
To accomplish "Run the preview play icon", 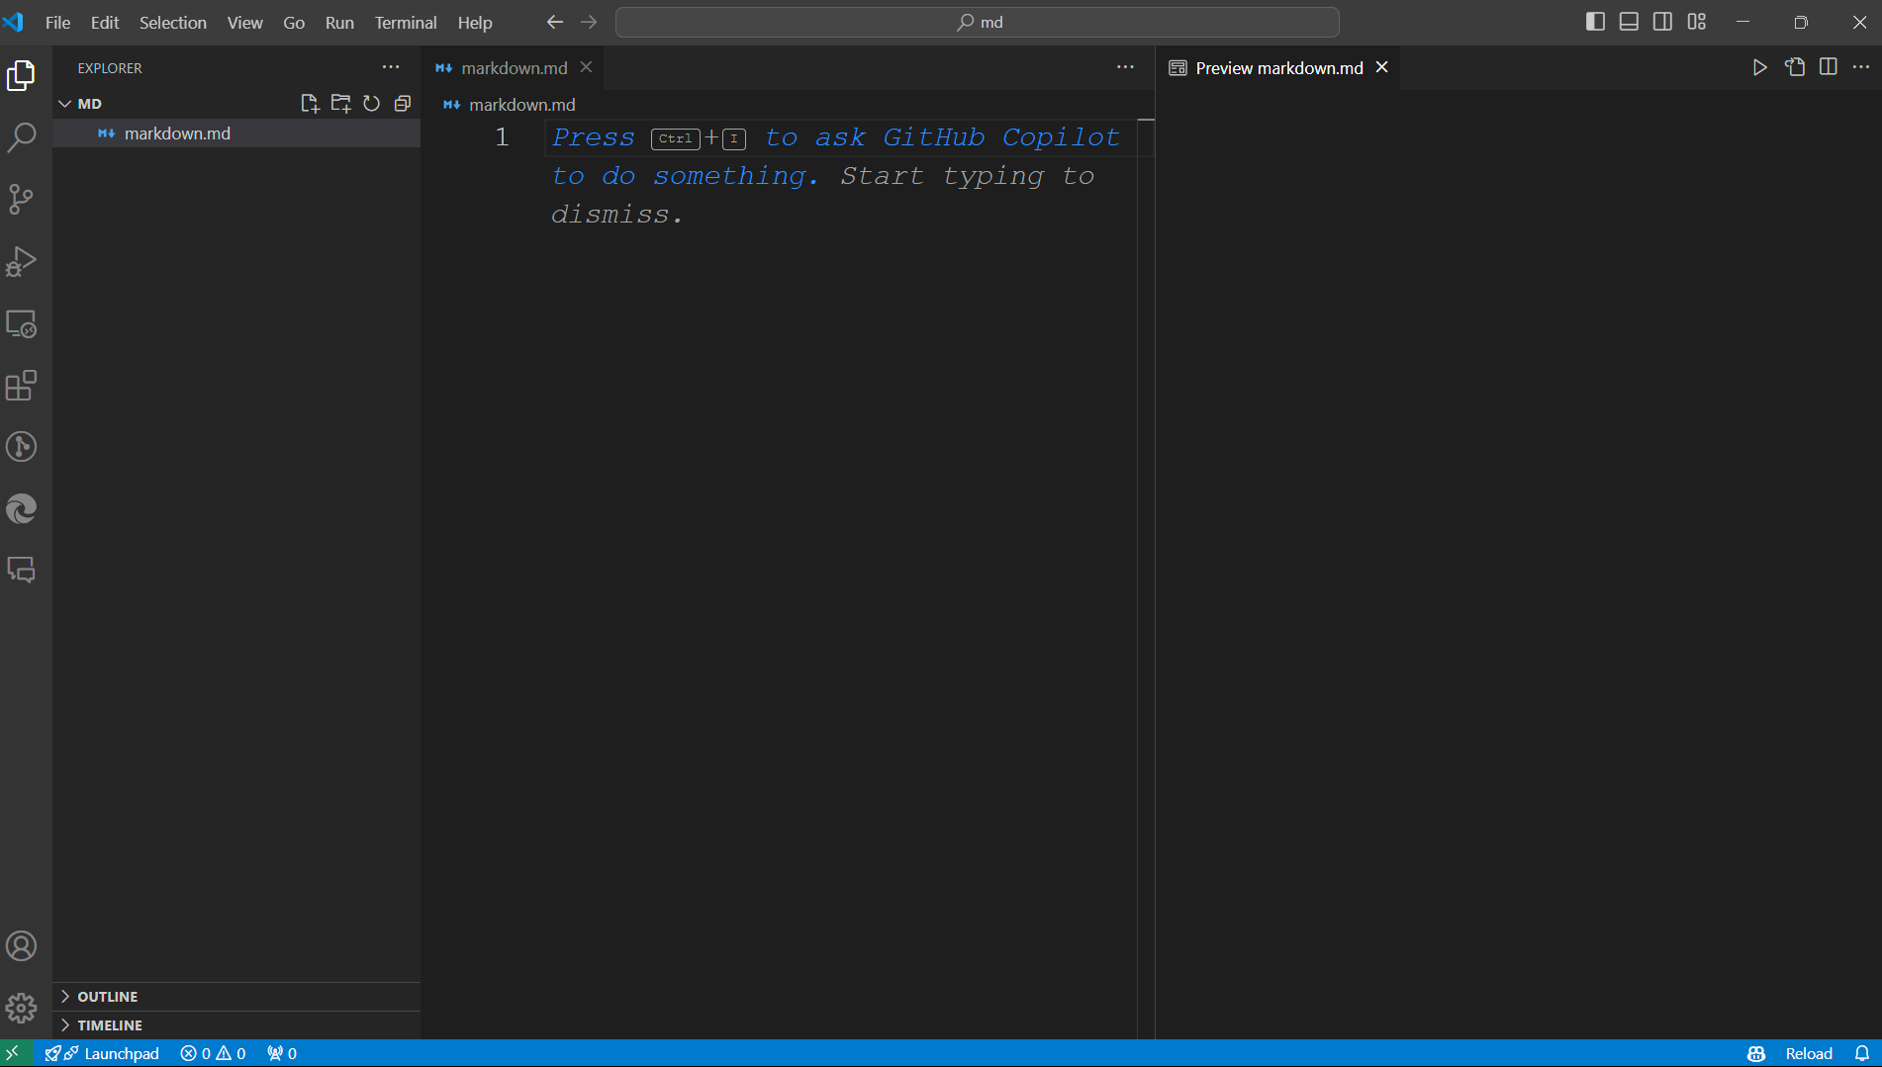I will [x=1759, y=67].
